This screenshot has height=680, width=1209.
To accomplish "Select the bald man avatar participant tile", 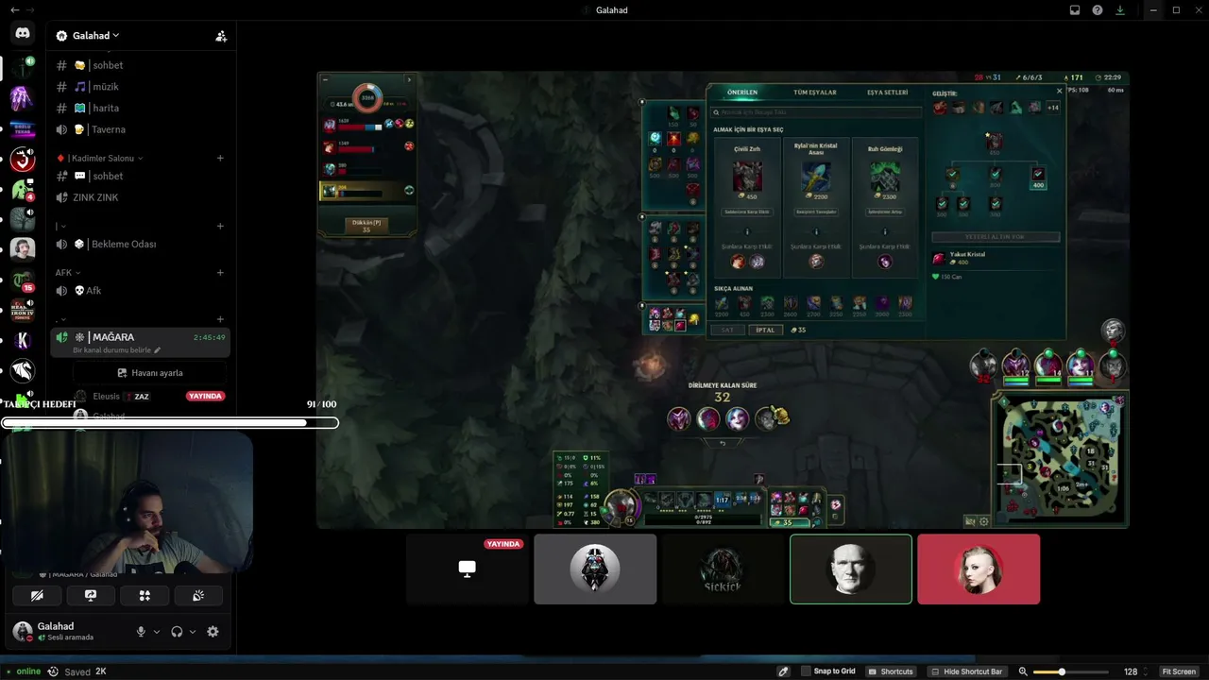I will pyautogui.click(x=851, y=569).
